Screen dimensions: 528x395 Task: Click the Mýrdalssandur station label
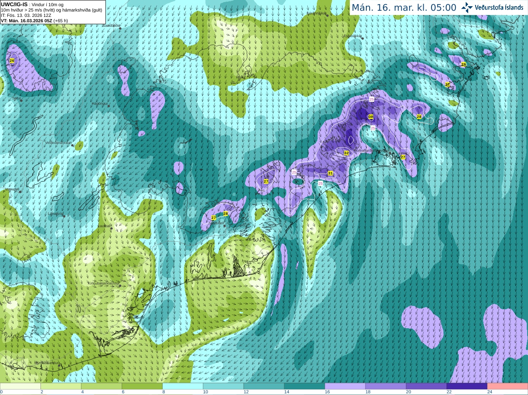tap(47, 363)
